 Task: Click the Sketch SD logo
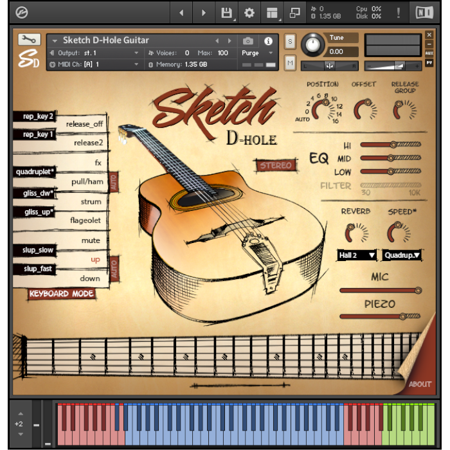click(x=29, y=59)
